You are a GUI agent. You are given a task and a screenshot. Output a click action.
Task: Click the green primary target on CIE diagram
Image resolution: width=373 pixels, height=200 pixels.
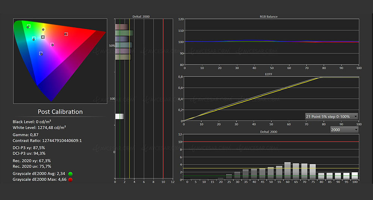click(28, 26)
